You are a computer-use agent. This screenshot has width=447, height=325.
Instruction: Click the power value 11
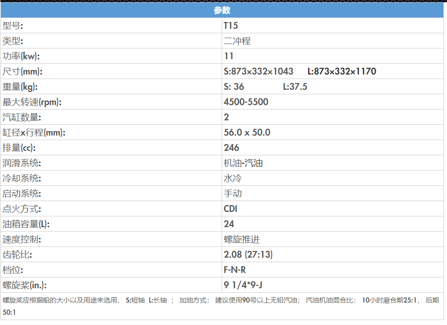coord(228,56)
